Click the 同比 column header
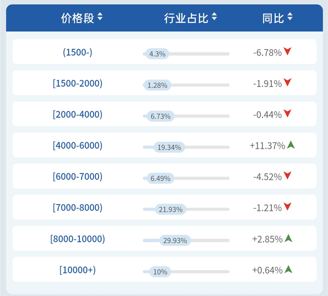This screenshot has width=328, height=296. (x=273, y=17)
